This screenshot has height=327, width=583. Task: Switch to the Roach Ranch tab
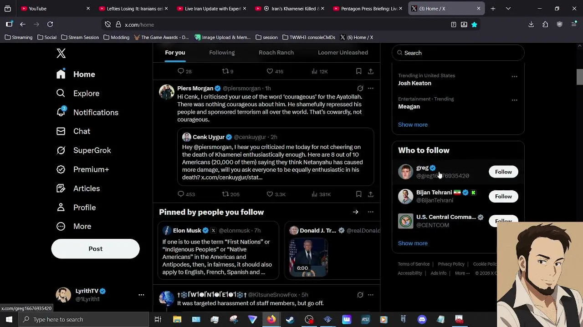coord(276,53)
